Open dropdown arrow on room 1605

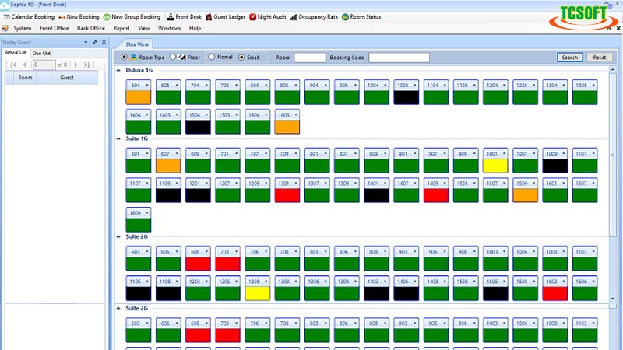296,115
